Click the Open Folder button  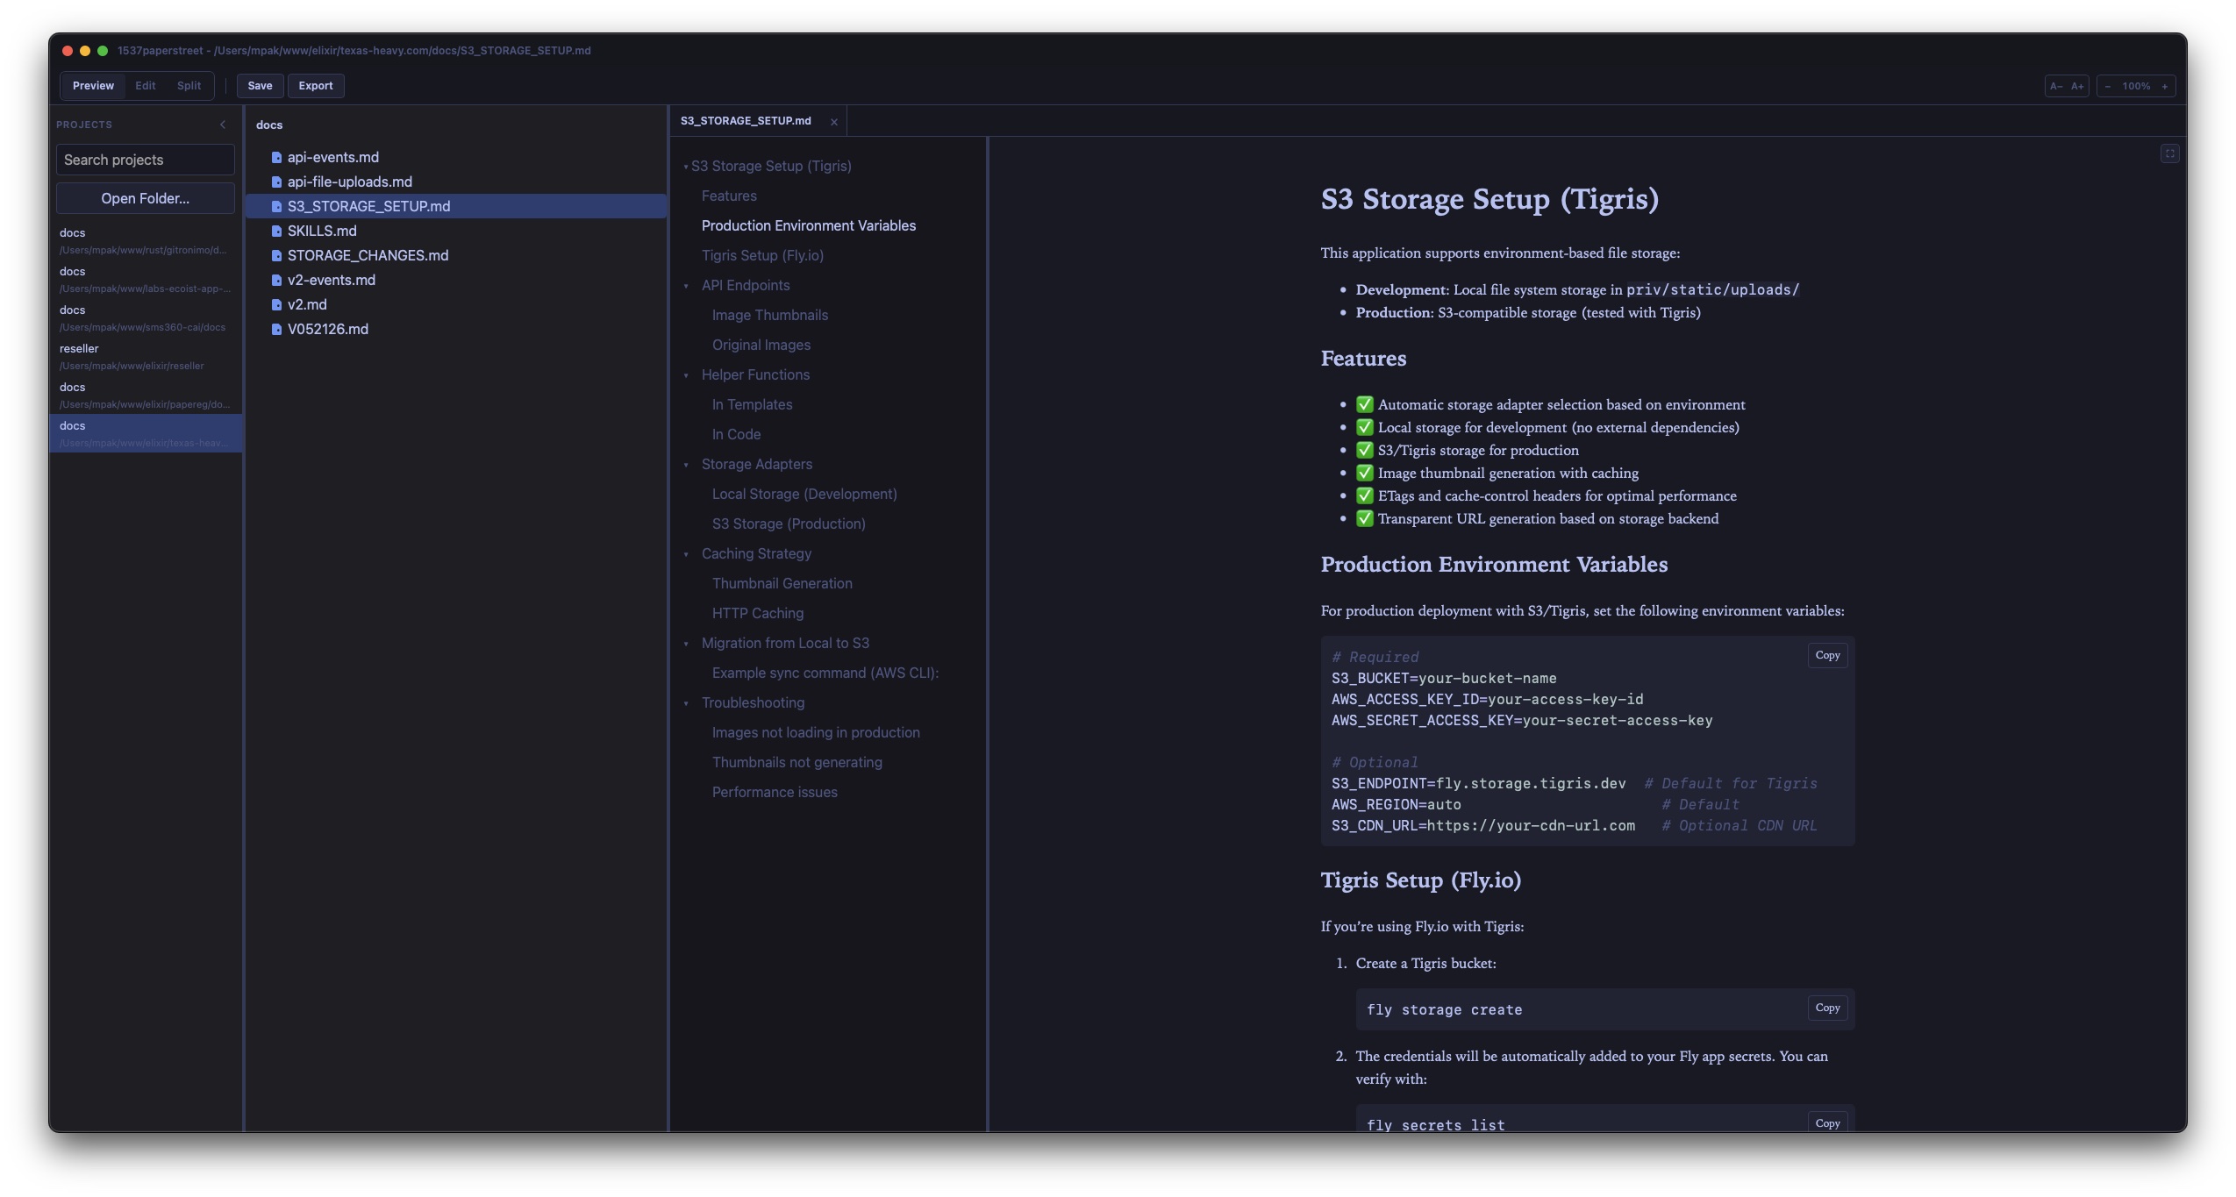coord(146,198)
